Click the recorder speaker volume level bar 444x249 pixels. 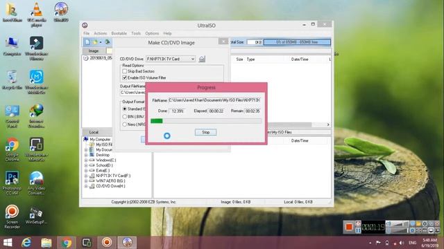point(401,224)
